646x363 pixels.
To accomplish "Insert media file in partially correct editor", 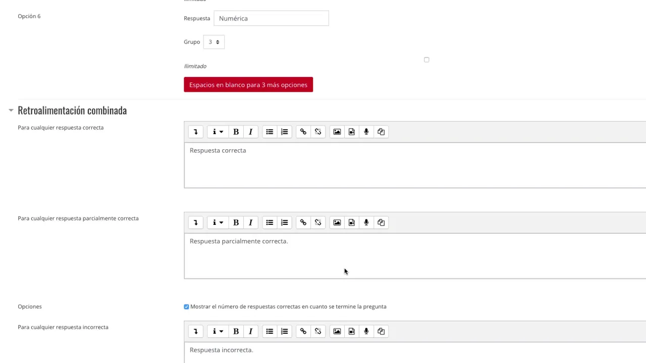I will (352, 222).
